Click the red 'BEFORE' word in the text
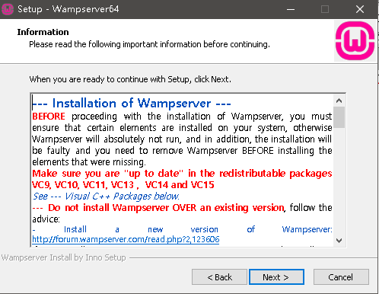The height and width of the screenshot is (294, 379). 49,117
